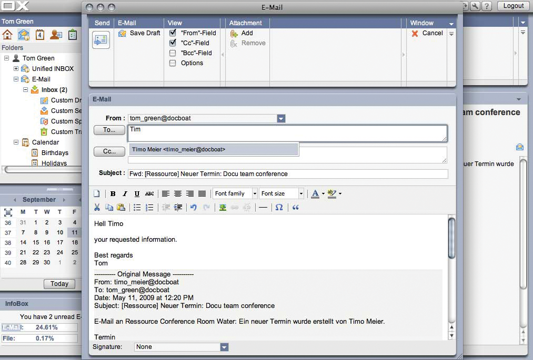Screen dimensions: 533x360
Task: Insert a numbered list
Action: pyautogui.click(x=149, y=208)
